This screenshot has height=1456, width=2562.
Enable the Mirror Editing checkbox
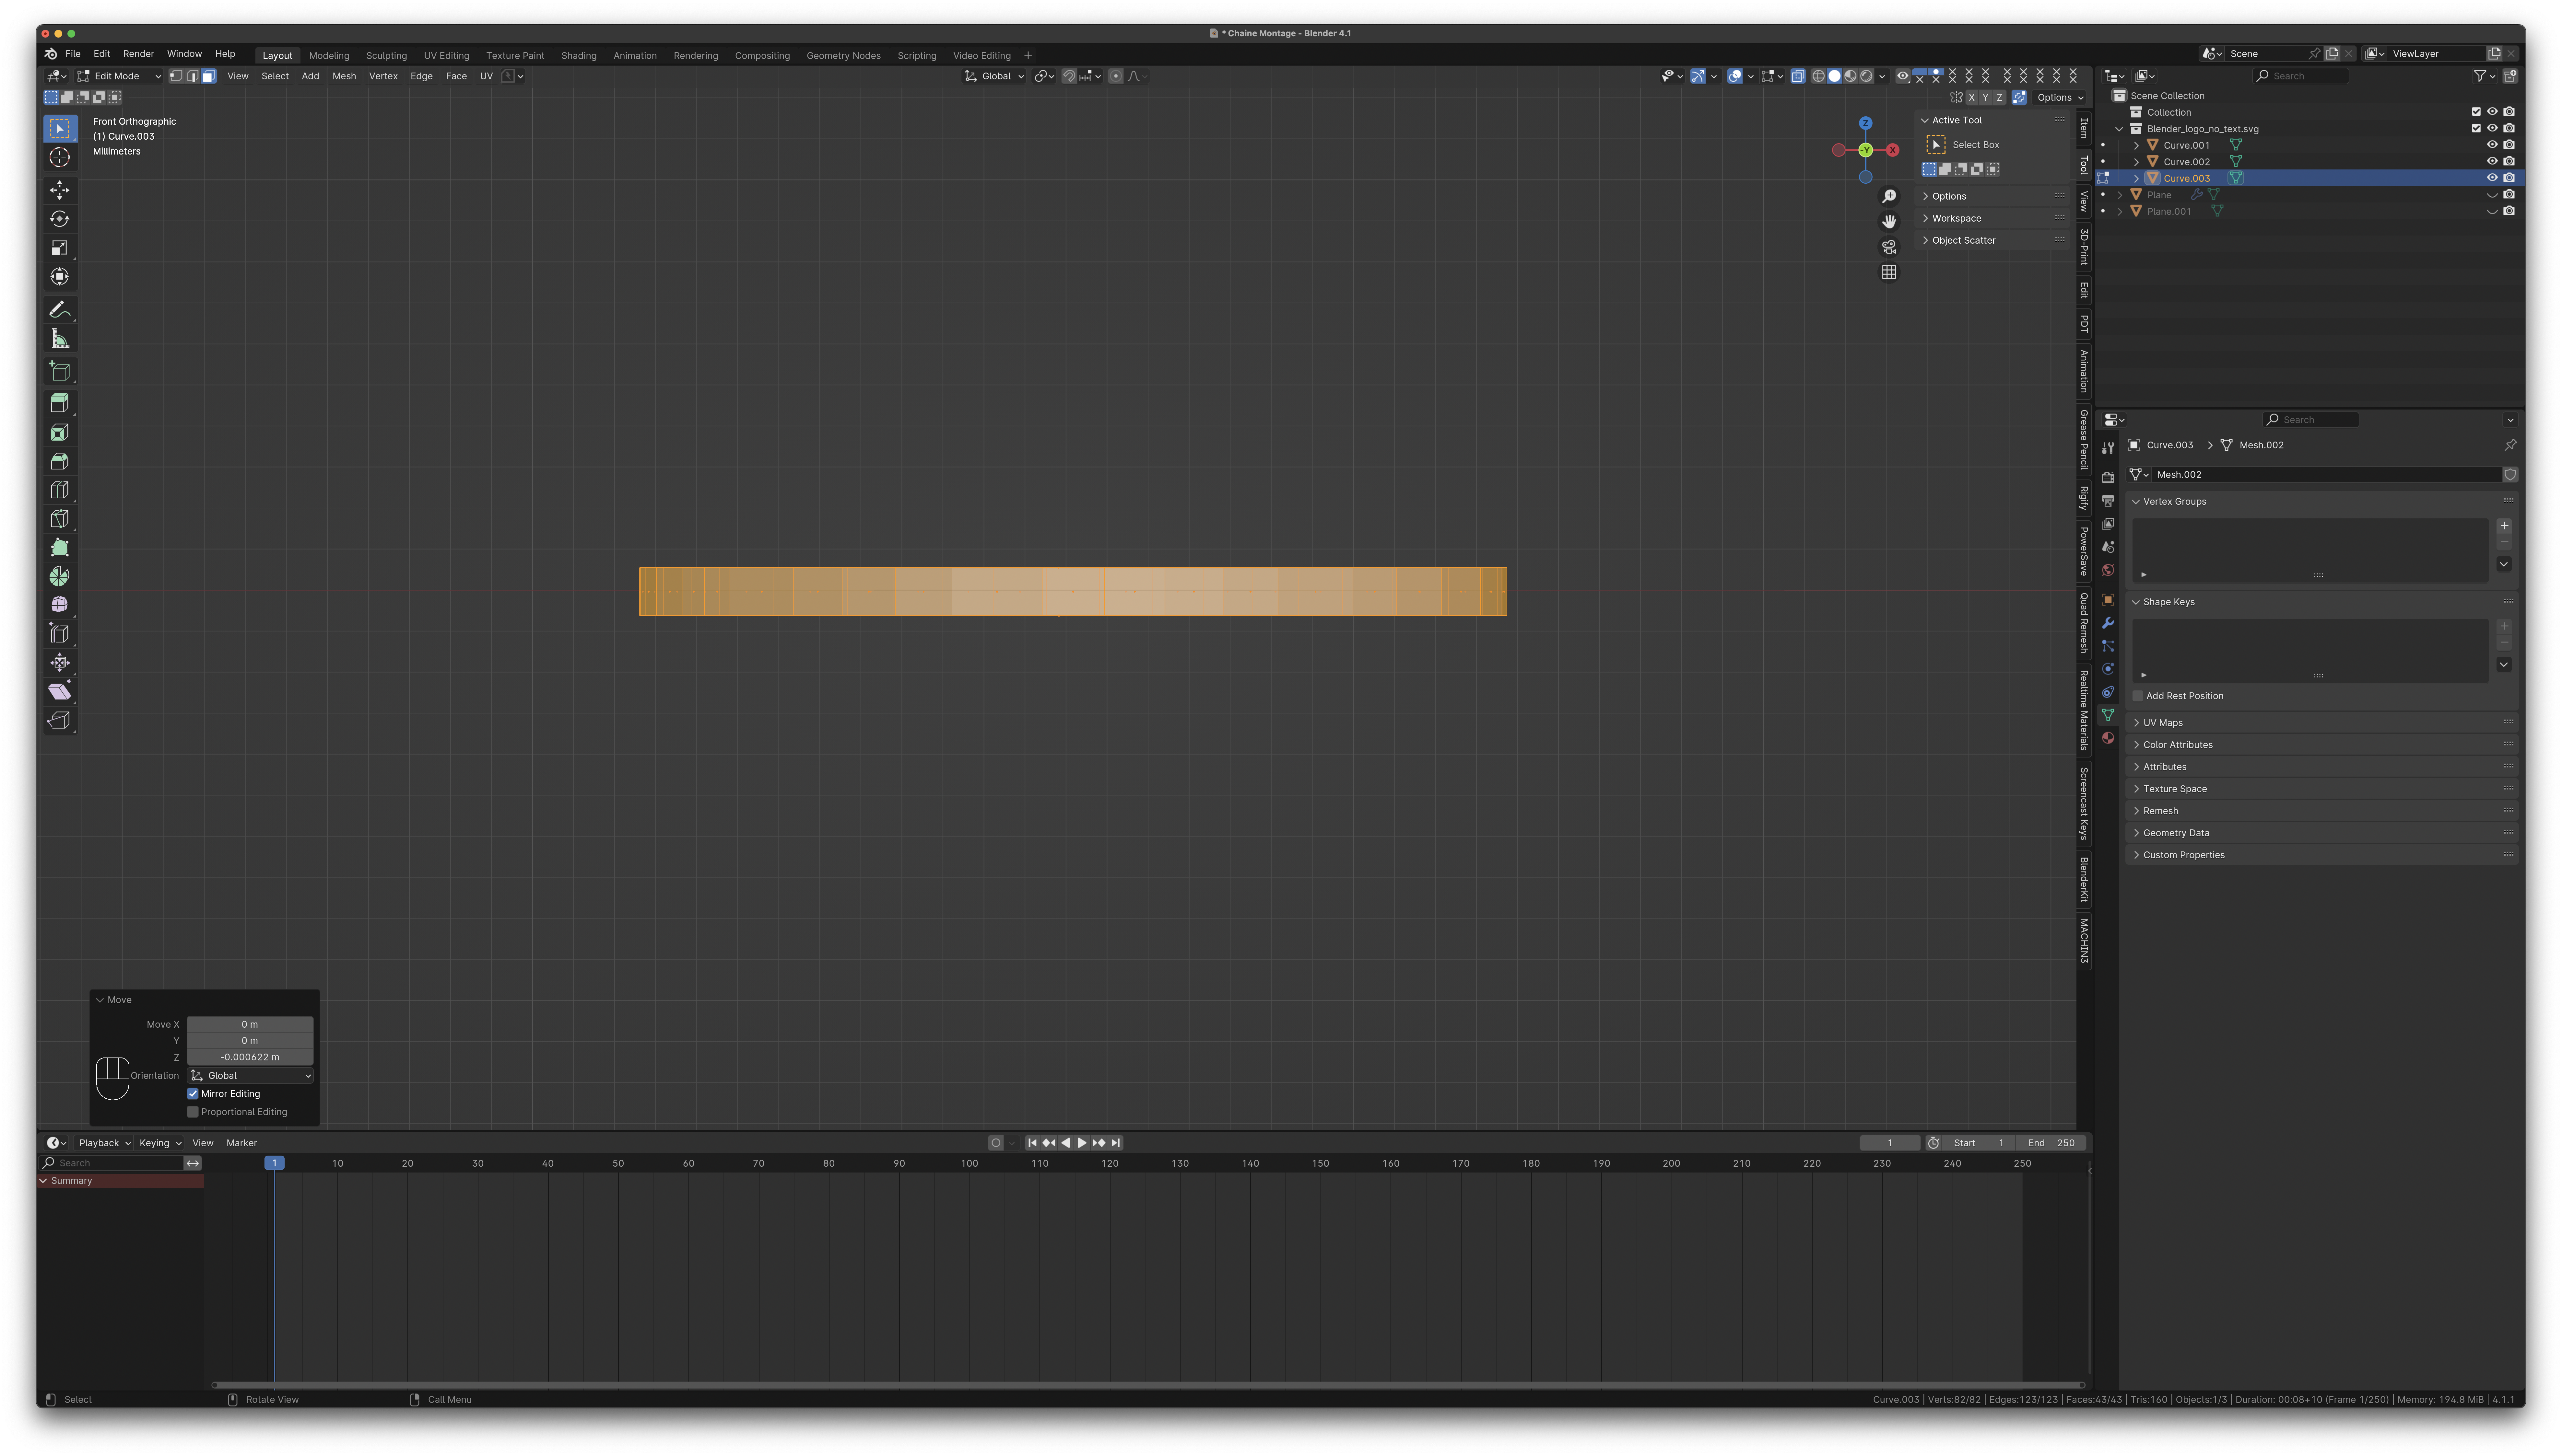(193, 1094)
